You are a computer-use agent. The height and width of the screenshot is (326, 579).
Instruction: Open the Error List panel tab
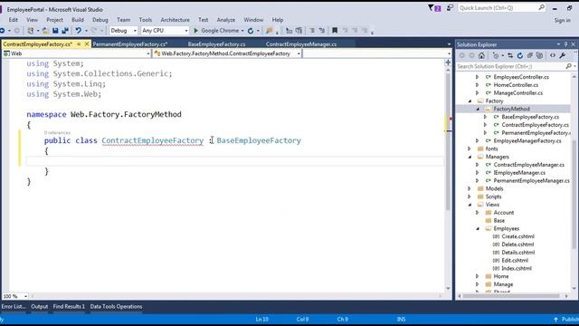click(x=14, y=306)
